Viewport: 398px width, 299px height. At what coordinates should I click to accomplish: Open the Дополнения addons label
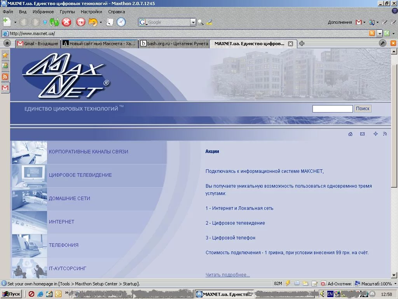pyautogui.click(x=340, y=22)
